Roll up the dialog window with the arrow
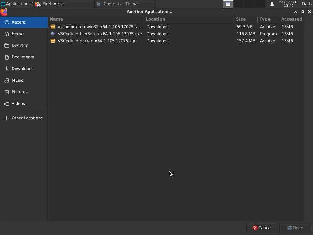Screen dimensions: 313x235 tap(296, 12)
